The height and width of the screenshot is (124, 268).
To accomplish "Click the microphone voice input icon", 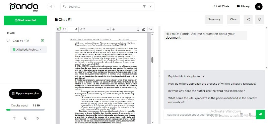I will [250, 114].
